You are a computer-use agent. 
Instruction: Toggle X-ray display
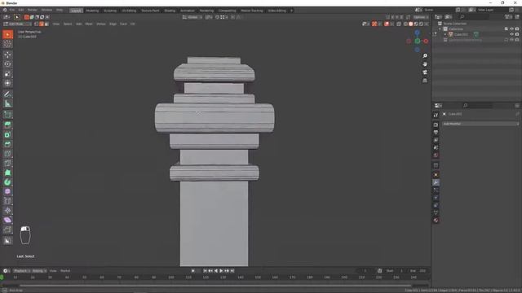tap(399, 24)
